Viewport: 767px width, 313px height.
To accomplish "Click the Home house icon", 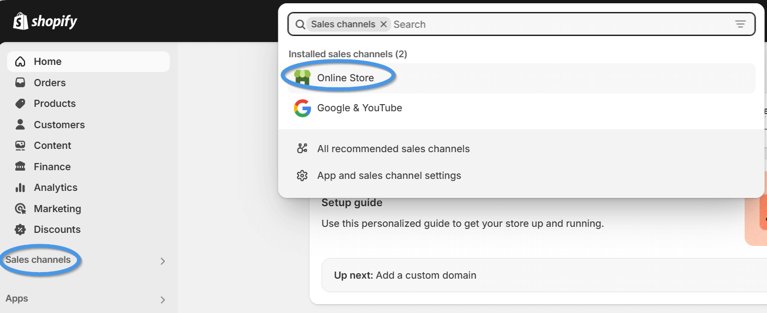I will [x=20, y=62].
